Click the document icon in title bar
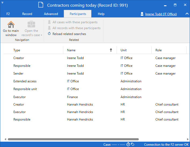 point(41,5)
